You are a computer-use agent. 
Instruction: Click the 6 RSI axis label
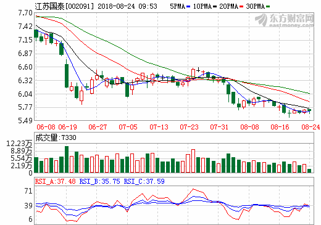pyautogui.click(x=30, y=219)
